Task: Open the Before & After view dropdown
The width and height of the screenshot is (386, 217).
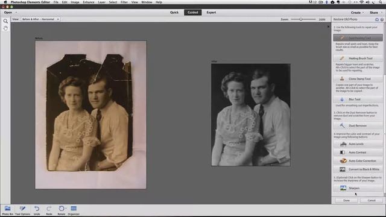Action: point(40,19)
